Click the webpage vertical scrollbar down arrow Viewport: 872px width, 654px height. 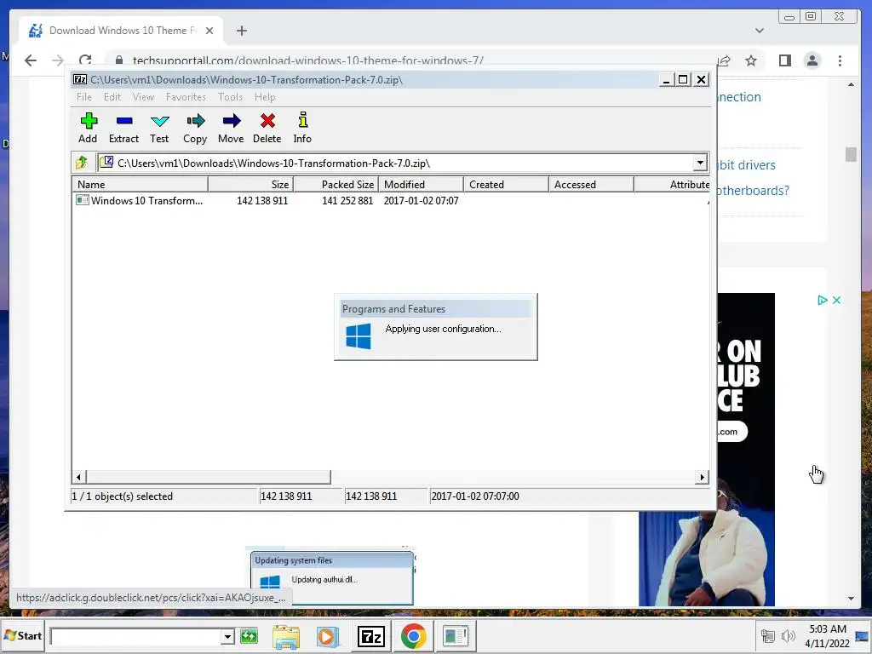(851, 599)
